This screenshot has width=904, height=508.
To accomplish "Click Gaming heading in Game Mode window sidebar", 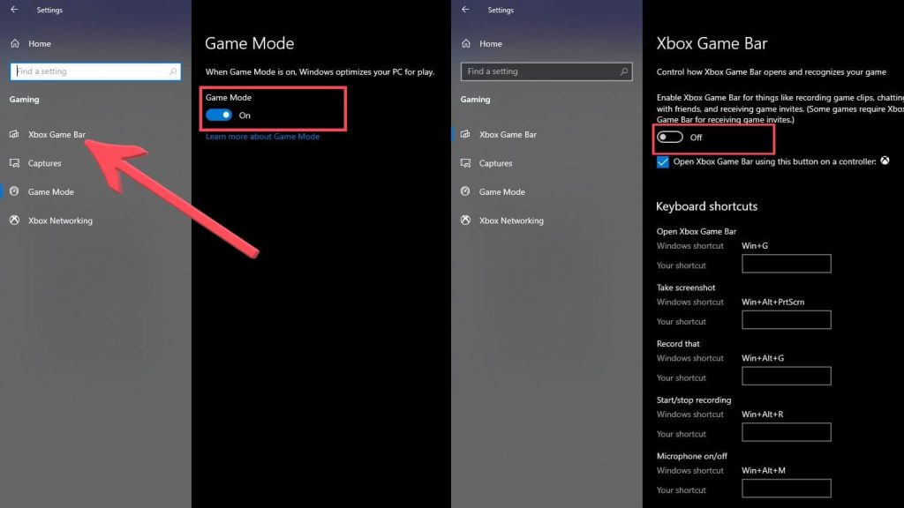I will pos(24,99).
